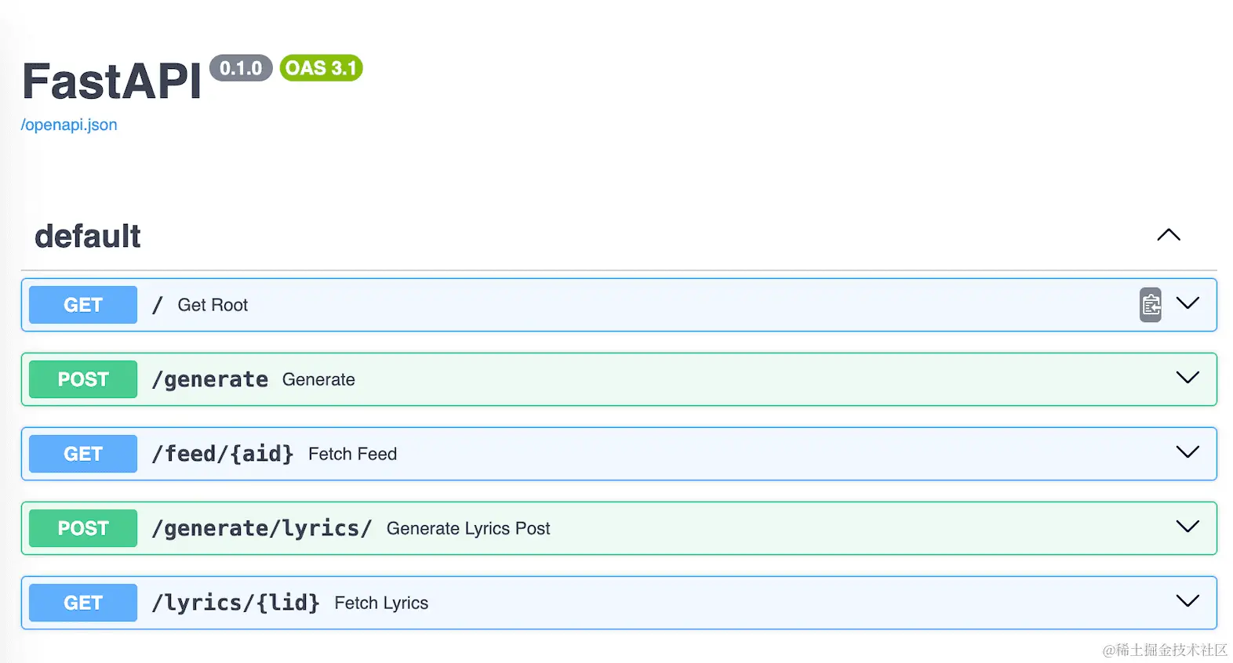Click the GET badge for Get Root
Viewport: 1233px width, 663px height.
pos(83,305)
